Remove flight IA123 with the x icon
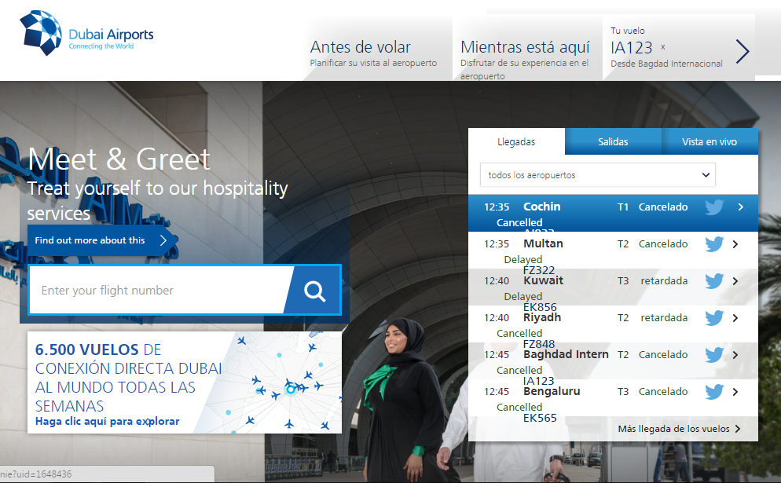 click(663, 47)
